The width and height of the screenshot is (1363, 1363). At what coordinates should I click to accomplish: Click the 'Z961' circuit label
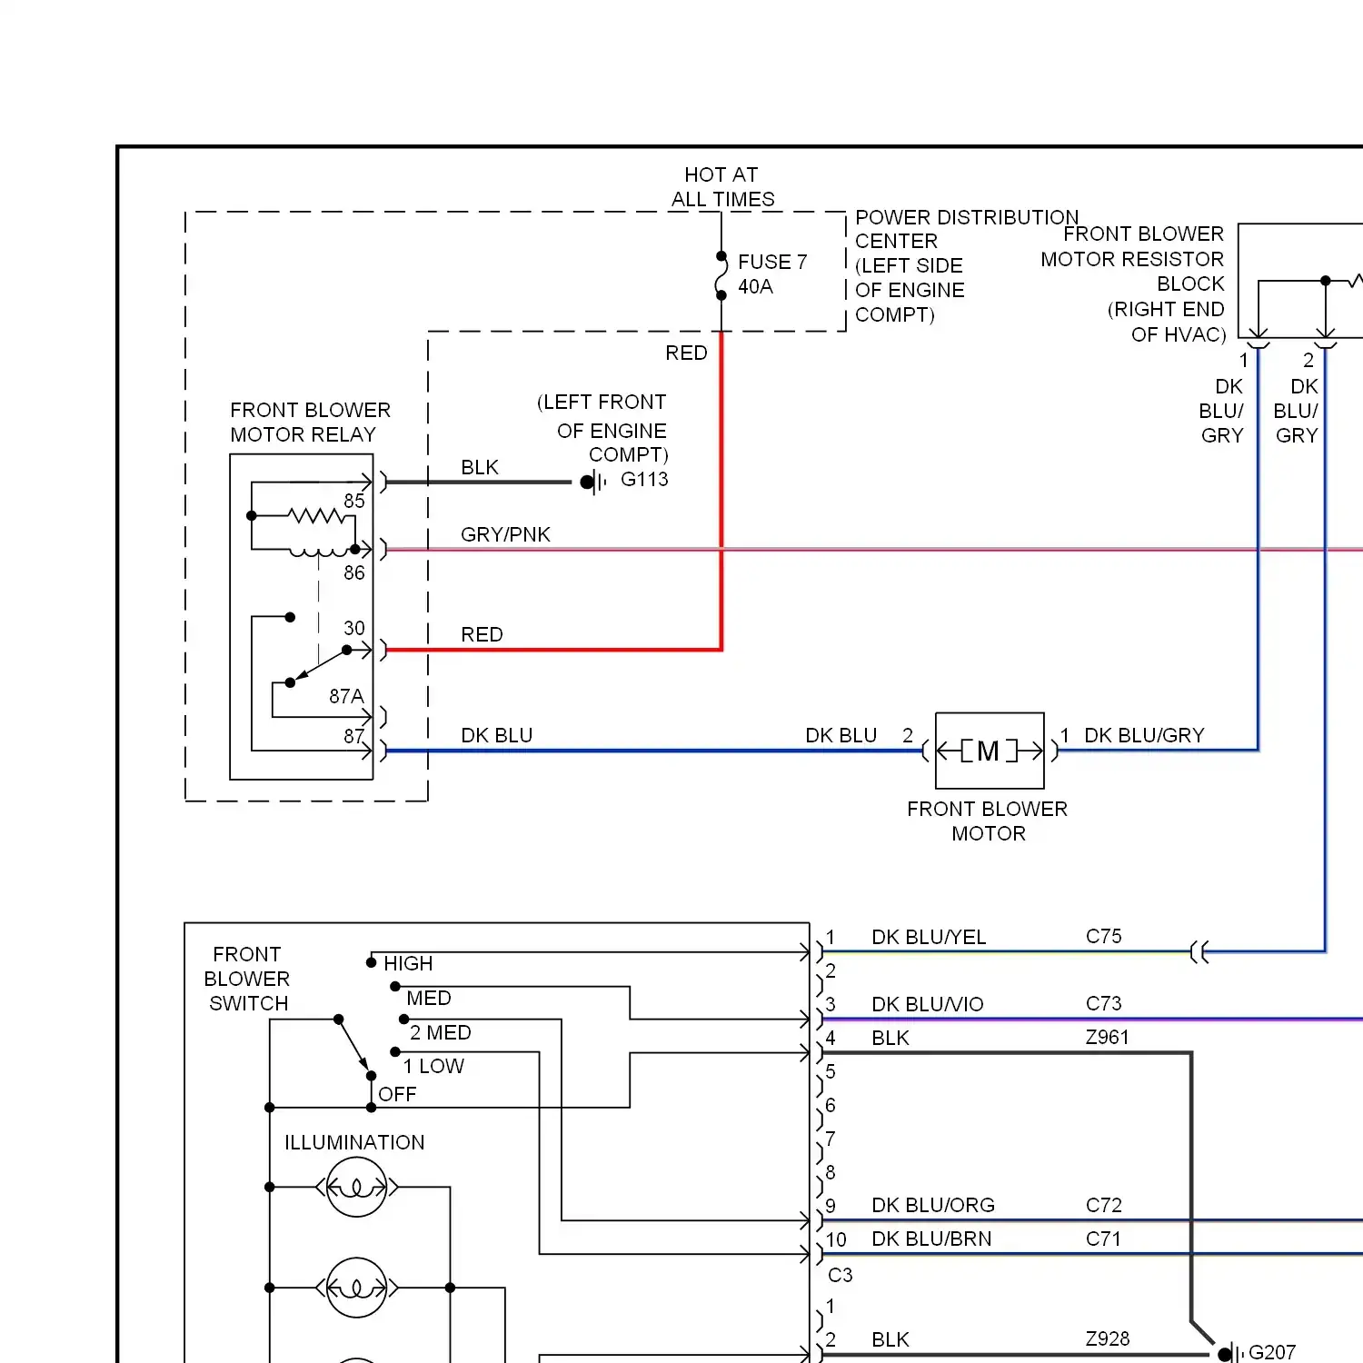[x=1108, y=1037]
